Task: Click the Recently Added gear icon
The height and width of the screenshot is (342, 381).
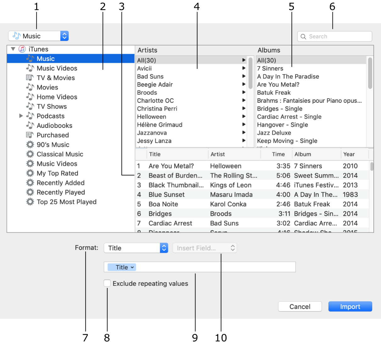Action: click(x=30, y=183)
